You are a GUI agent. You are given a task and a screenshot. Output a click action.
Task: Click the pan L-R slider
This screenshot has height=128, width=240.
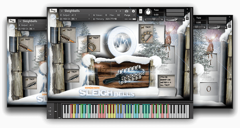tap(154, 19)
